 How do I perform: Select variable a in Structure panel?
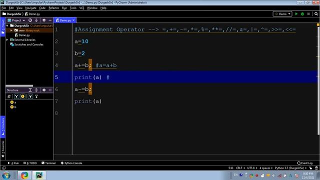coord(13,102)
